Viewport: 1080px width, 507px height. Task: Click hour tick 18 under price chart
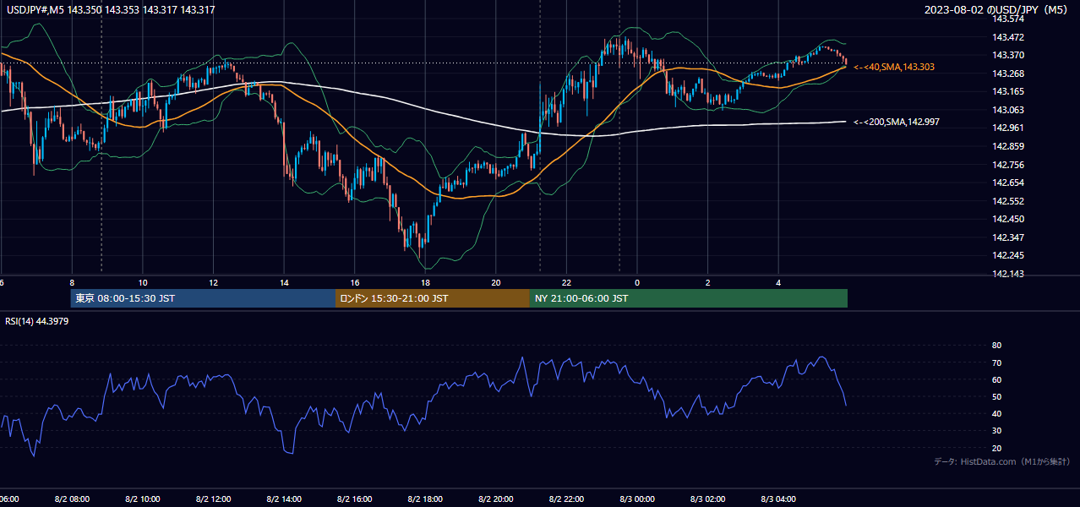pyautogui.click(x=426, y=282)
